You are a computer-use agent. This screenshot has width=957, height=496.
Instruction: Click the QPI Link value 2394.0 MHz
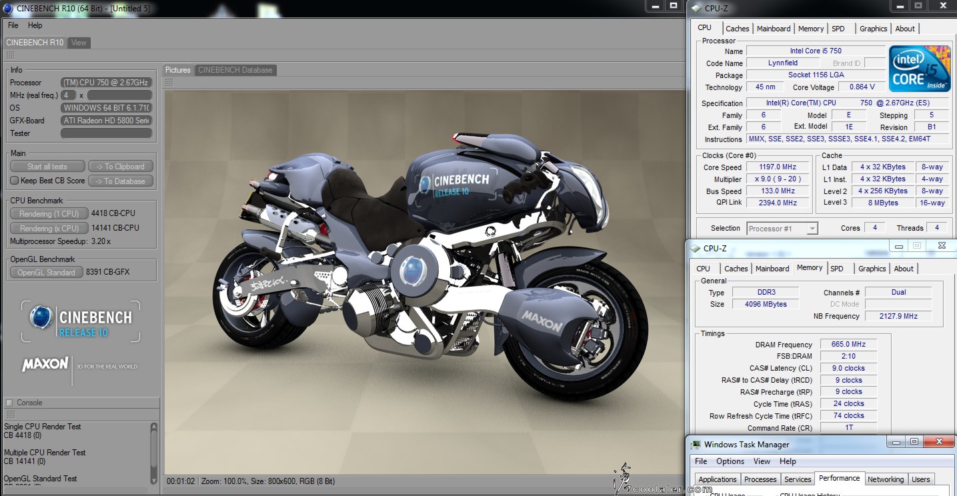778,203
